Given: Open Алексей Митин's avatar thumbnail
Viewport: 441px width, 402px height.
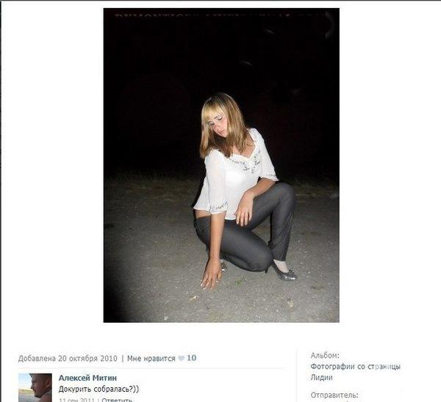Looking at the screenshot, I should click(x=35, y=387).
